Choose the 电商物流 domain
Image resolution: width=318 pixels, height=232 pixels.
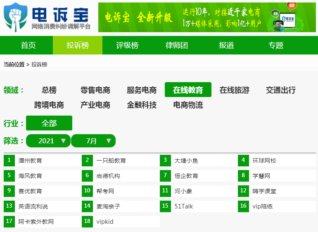tap(188, 105)
